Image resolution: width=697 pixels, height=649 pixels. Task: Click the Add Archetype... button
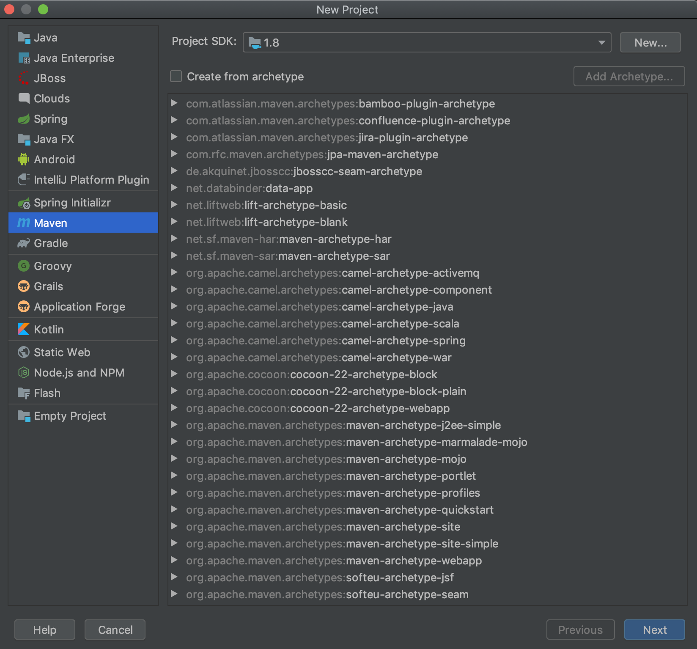coord(629,77)
